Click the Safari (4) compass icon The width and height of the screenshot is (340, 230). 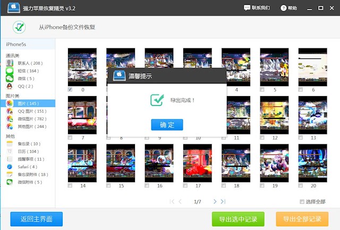point(10,167)
